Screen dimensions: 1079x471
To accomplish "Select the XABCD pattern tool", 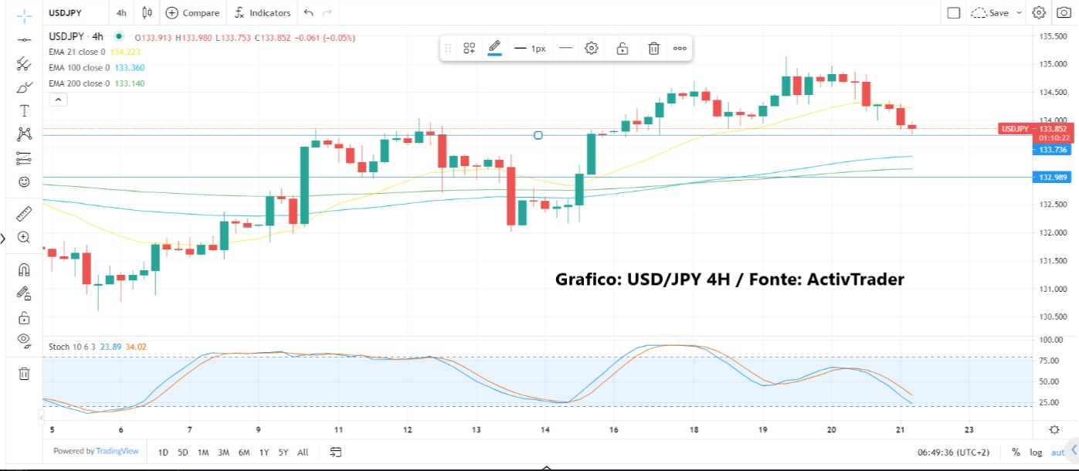I will [x=24, y=134].
